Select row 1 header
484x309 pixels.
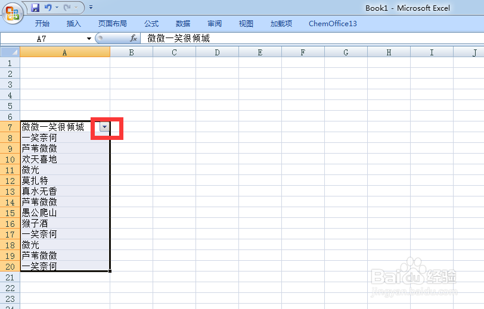[x=10, y=63]
